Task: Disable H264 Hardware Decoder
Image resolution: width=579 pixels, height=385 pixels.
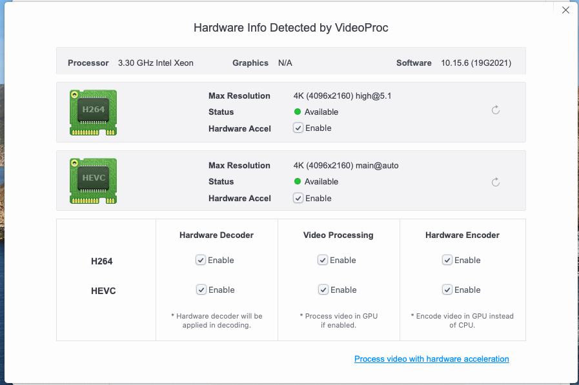Action: [201, 260]
